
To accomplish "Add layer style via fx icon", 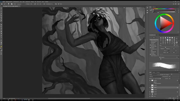I will [x=168, y=98].
